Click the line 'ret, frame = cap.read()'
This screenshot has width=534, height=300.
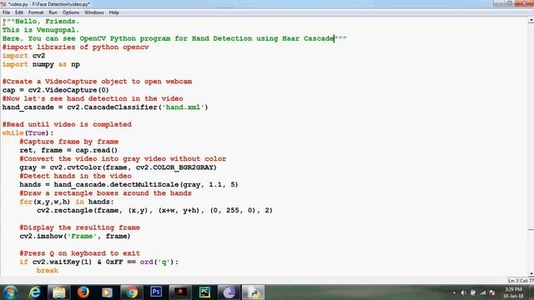68,150
